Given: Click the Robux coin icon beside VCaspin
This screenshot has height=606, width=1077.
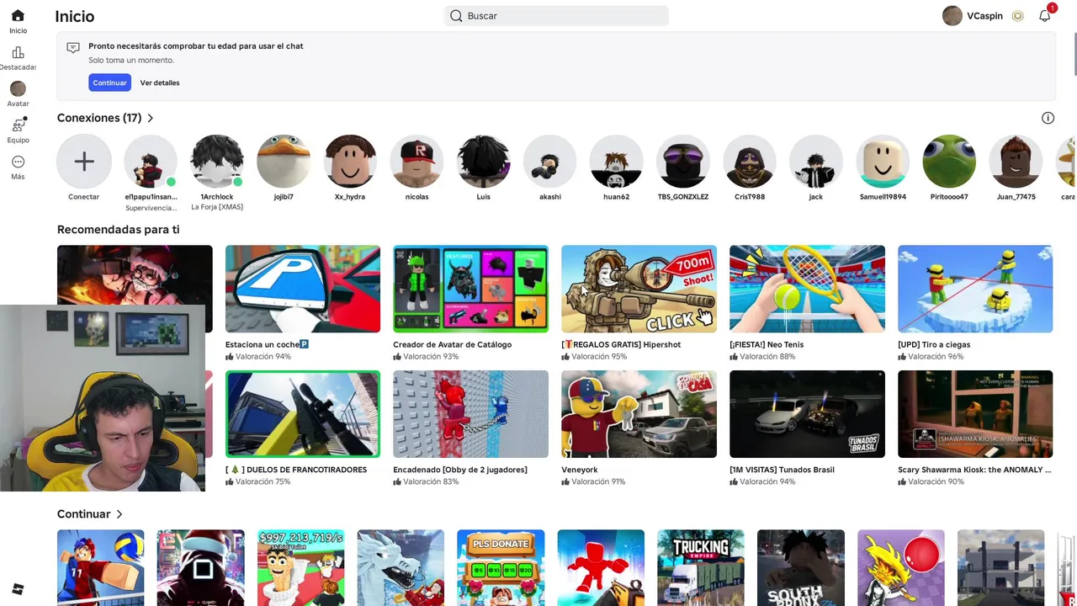Looking at the screenshot, I should pos(1017,16).
